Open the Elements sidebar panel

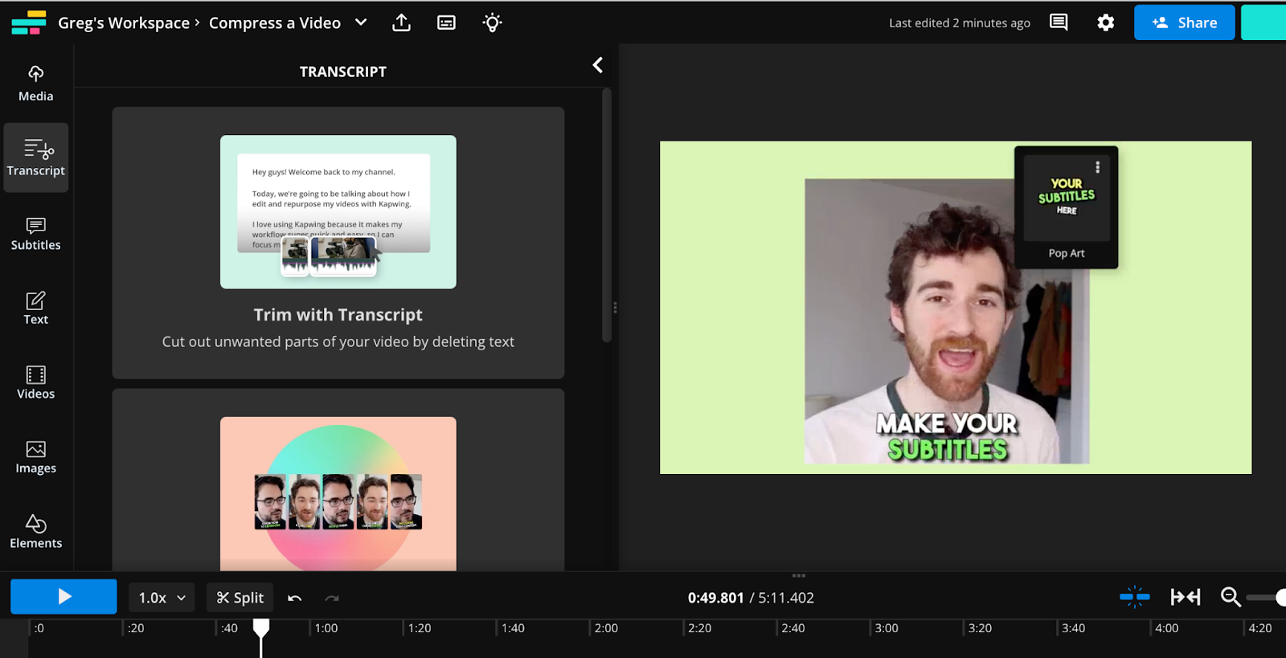35,532
